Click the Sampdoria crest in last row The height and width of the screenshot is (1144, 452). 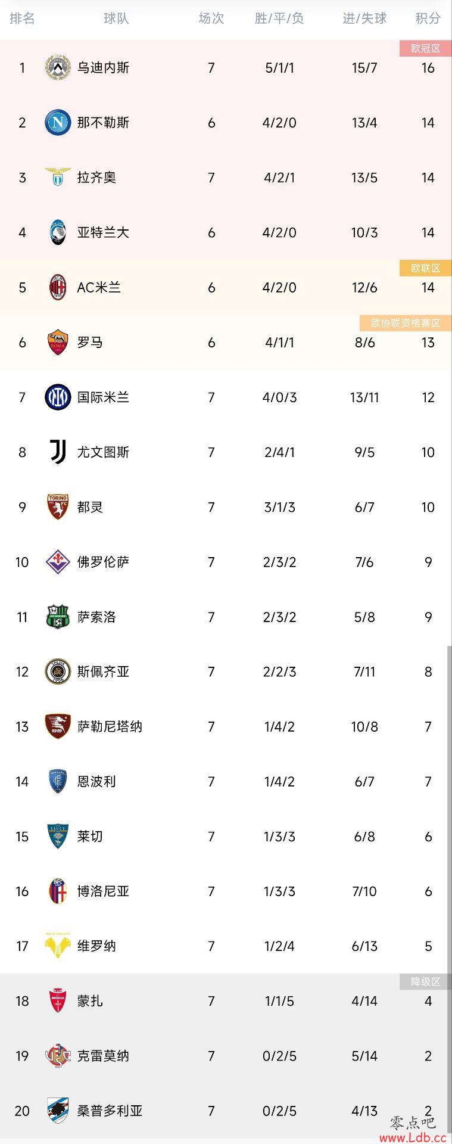(58, 1111)
